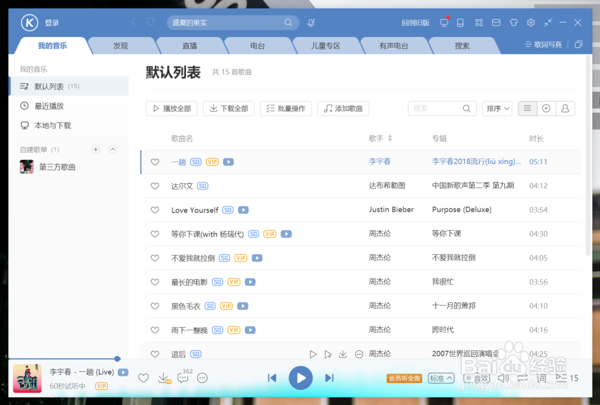Click the large play button
The height and width of the screenshot is (405, 600).
[x=301, y=378]
